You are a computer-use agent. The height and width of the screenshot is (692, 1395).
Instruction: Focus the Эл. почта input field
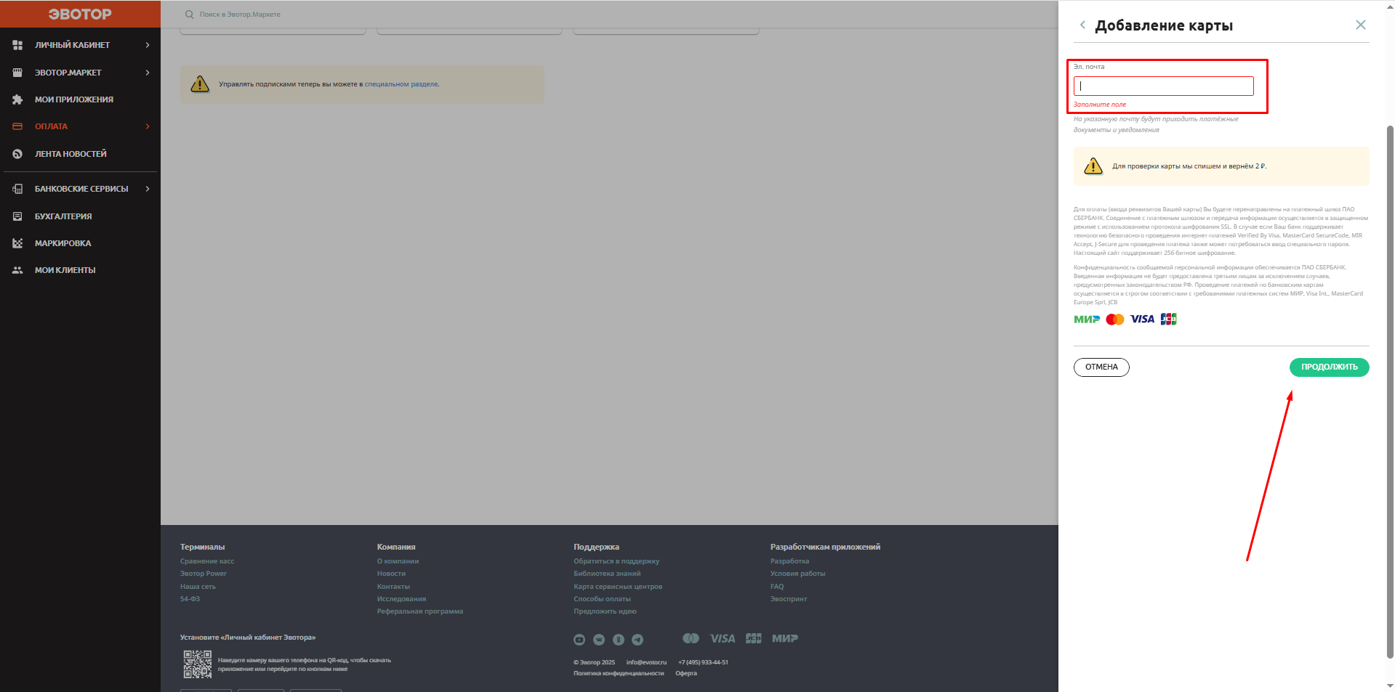tap(1163, 86)
